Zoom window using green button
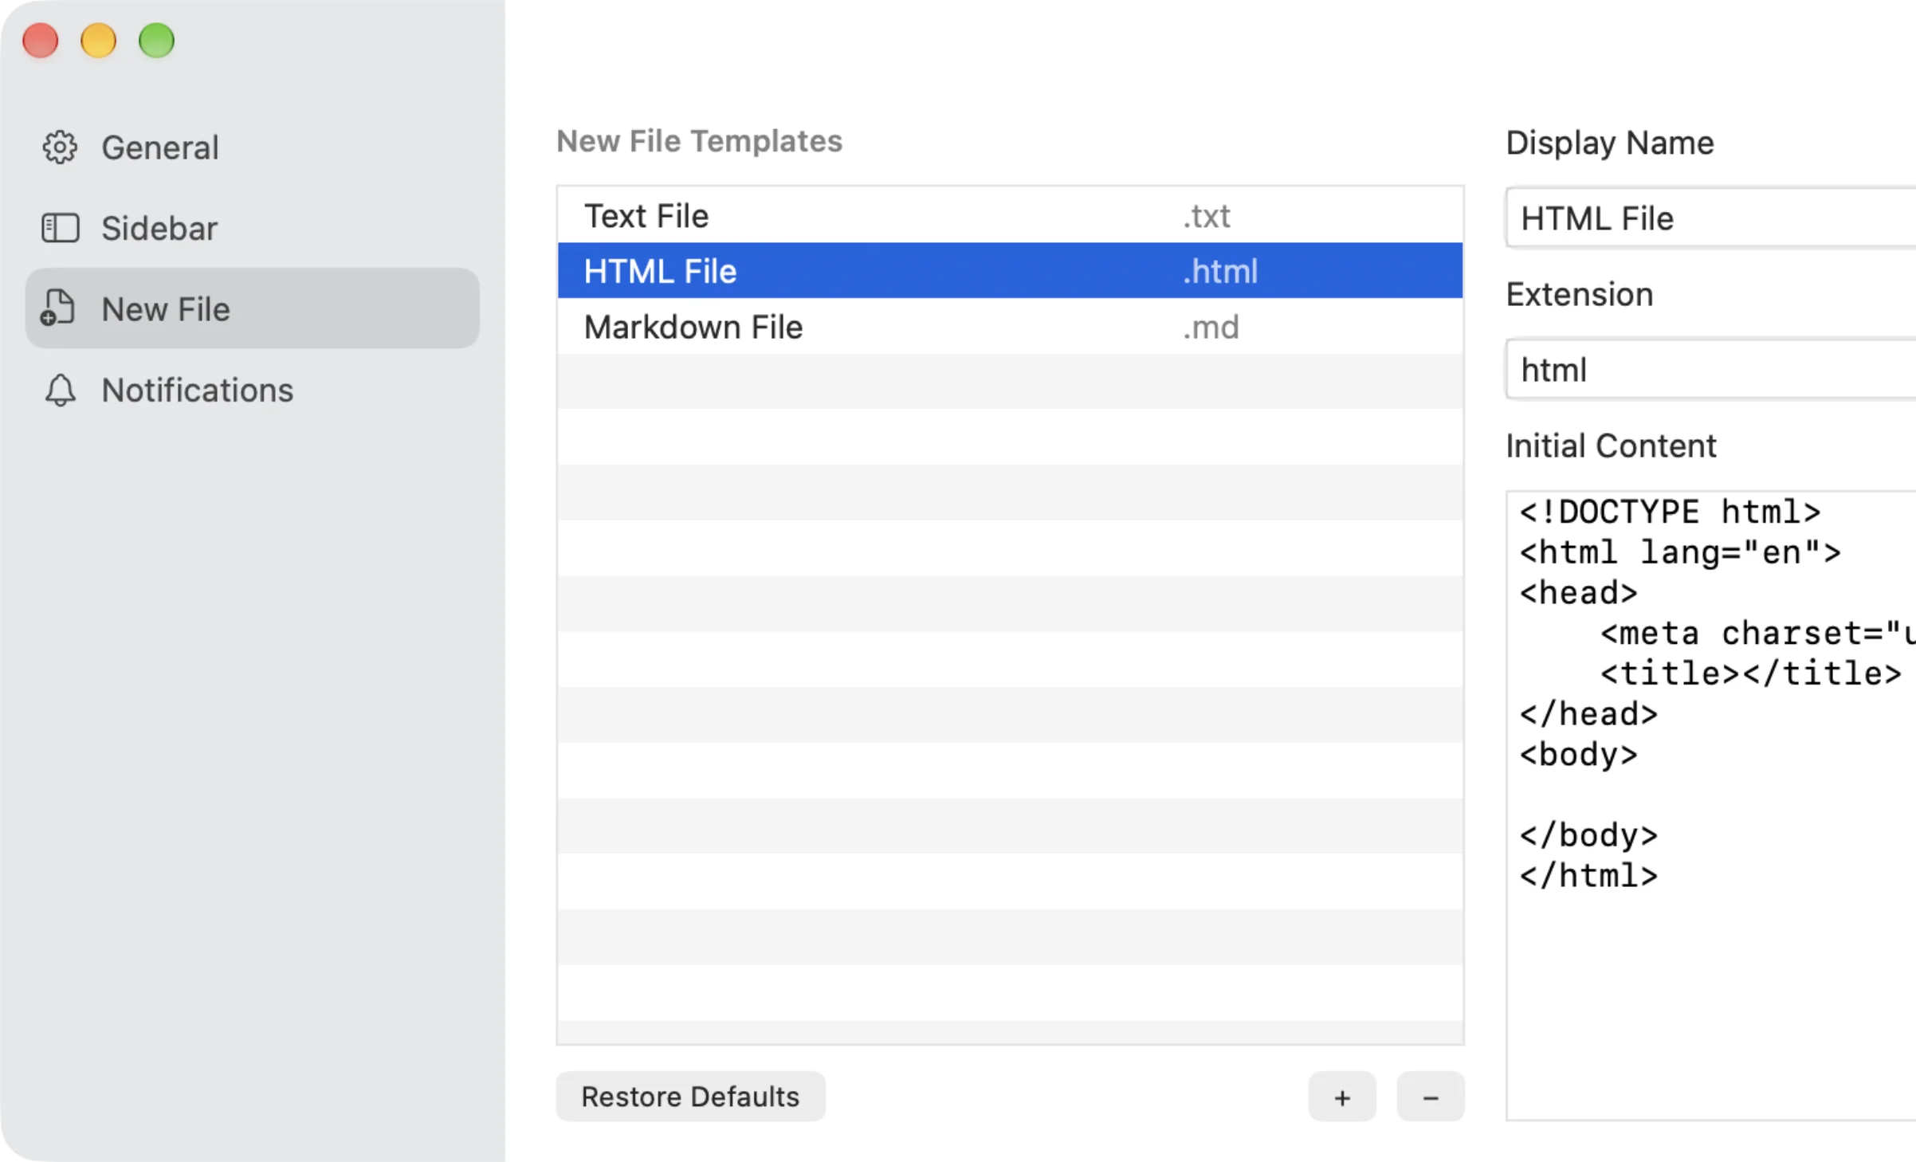The image size is (1916, 1162). tap(156, 41)
